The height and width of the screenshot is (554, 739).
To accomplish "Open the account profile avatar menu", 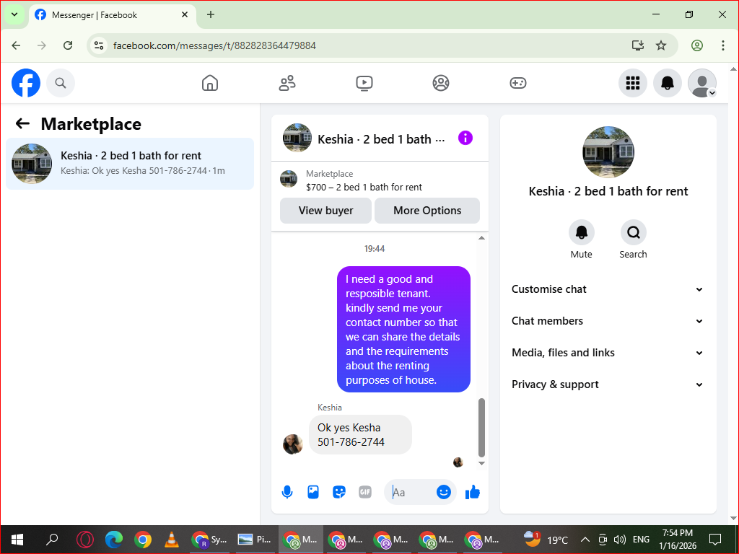I will (702, 83).
